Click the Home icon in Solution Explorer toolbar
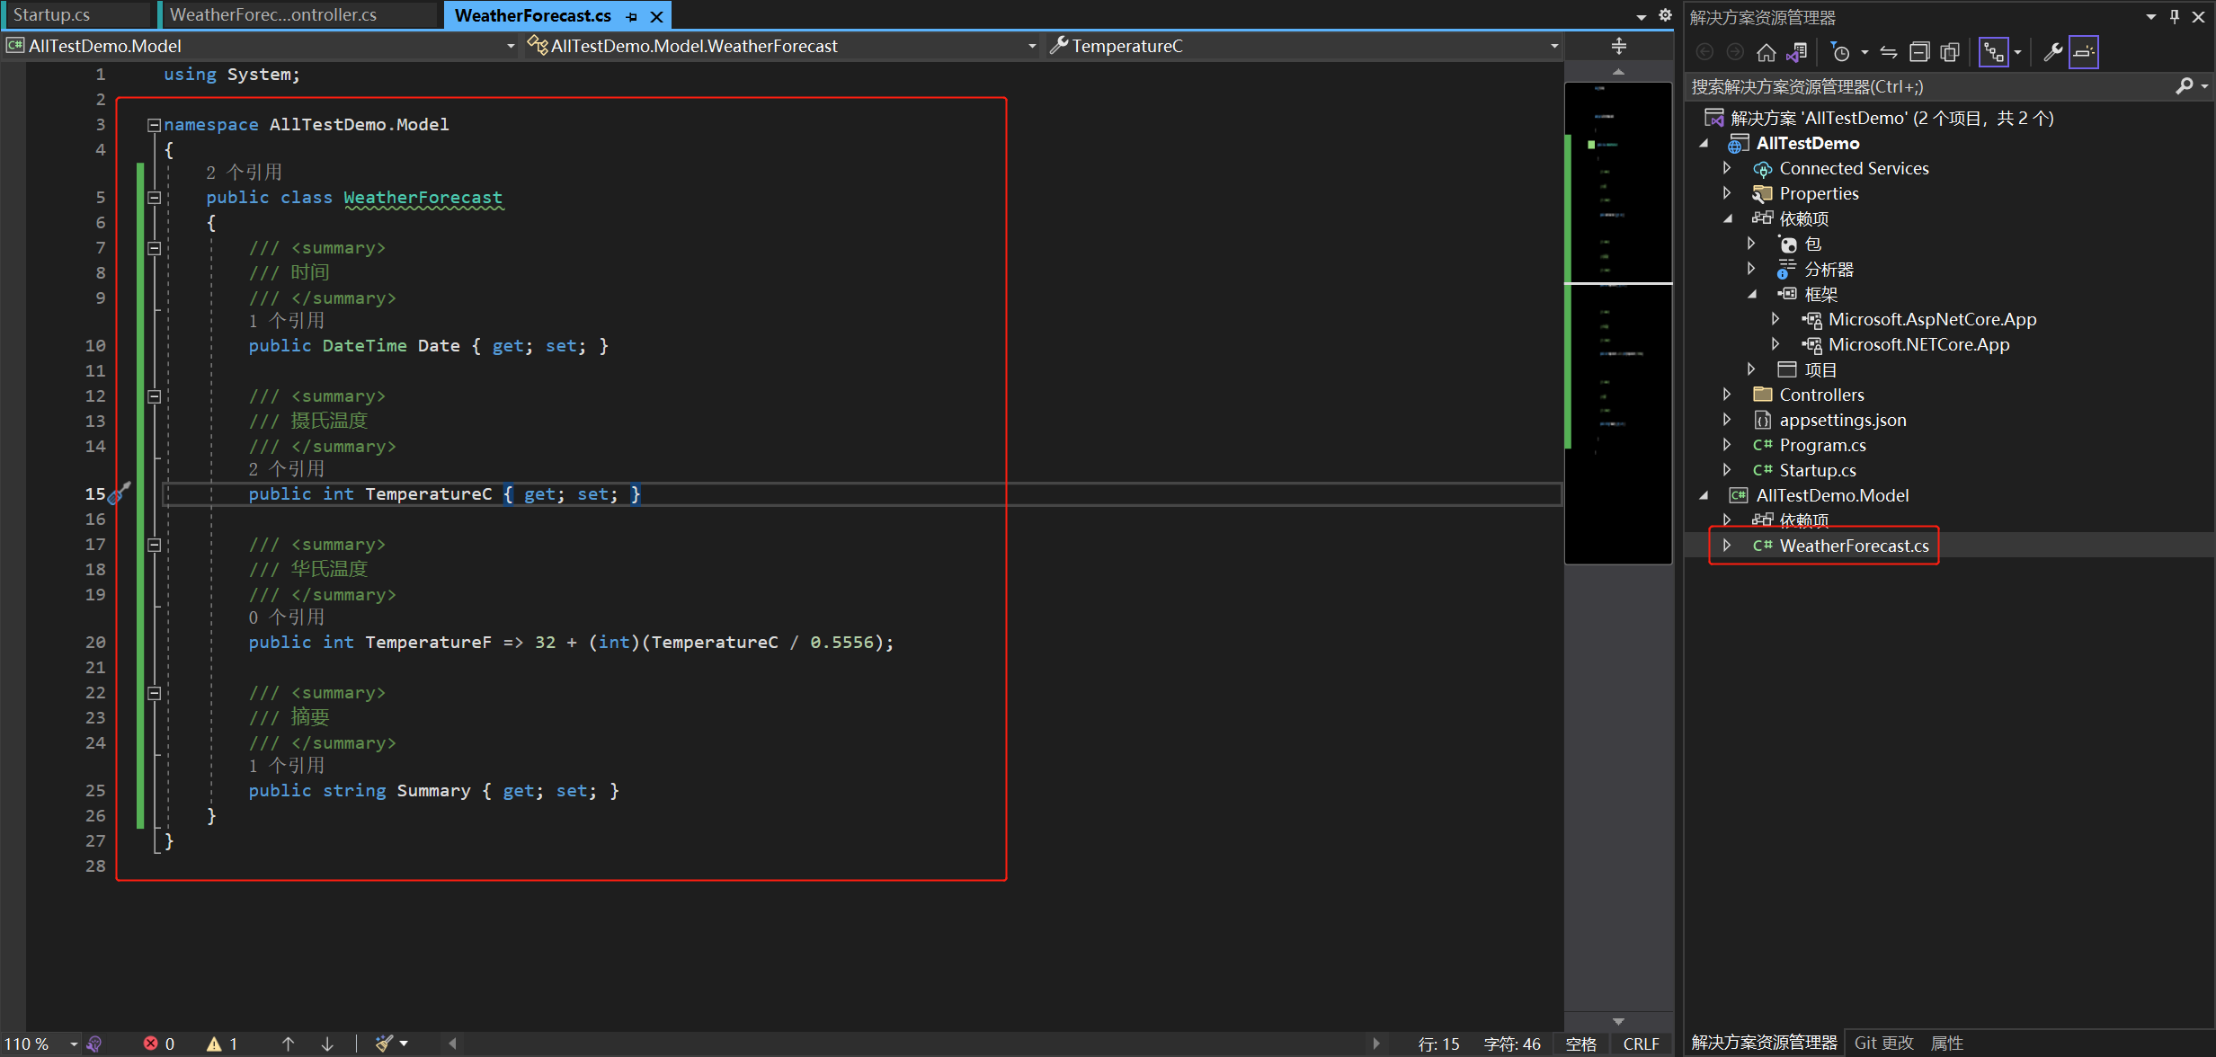The width and height of the screenshot is (2216, 1057). (x=1766, y=52)
